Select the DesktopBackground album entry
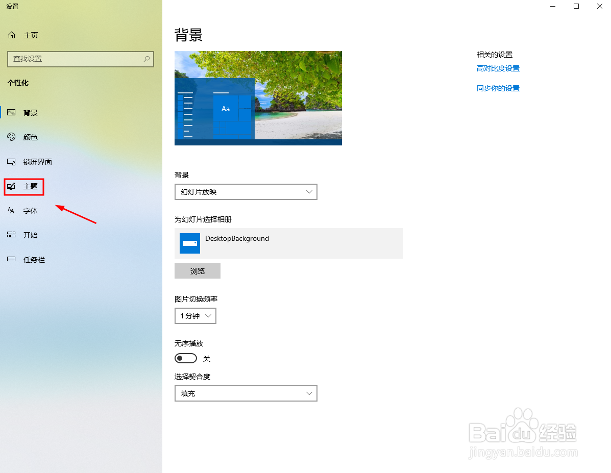Image resolution: width=611 pixels, height=473 pixels. coord(288,243)
